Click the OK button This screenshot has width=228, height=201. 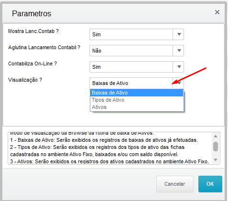[210, 184]
